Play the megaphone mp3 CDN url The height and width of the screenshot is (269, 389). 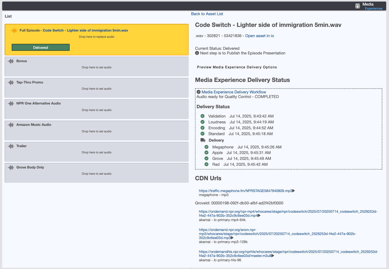294,191
